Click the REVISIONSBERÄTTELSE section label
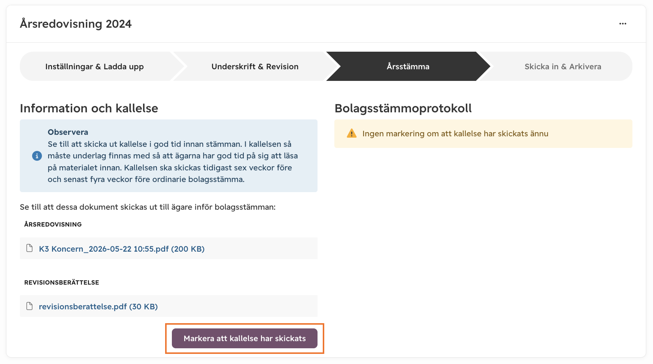This screenshot has width=653, height=364. point(62,282)
